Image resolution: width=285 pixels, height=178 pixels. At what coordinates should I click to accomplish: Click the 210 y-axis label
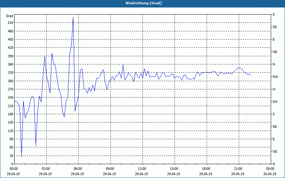coord(11,106)
